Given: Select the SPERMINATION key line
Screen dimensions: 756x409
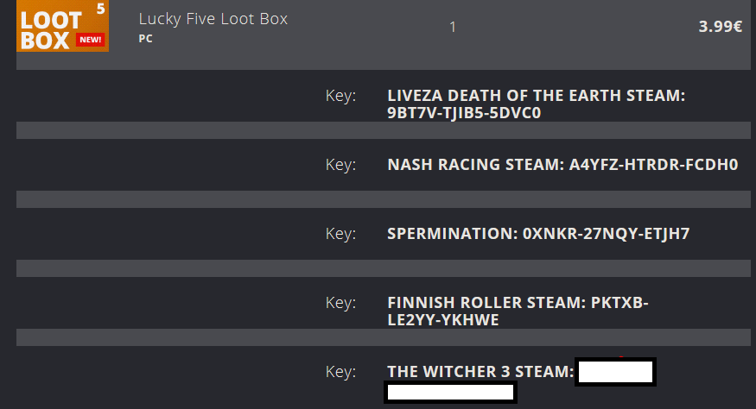Looking at the screenshot, I should tap(538, 234).
